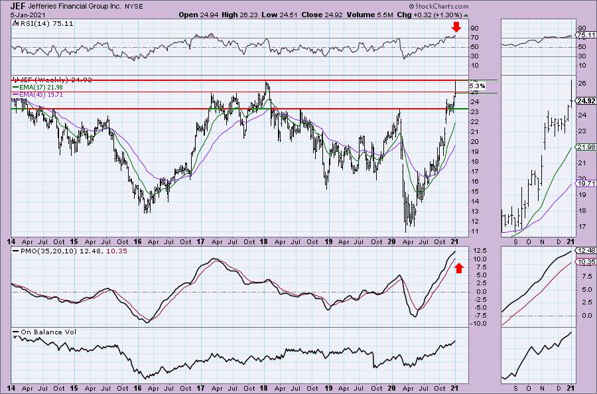Click the 21.98 EMA value tag on the right

click(x=586, y=147)
